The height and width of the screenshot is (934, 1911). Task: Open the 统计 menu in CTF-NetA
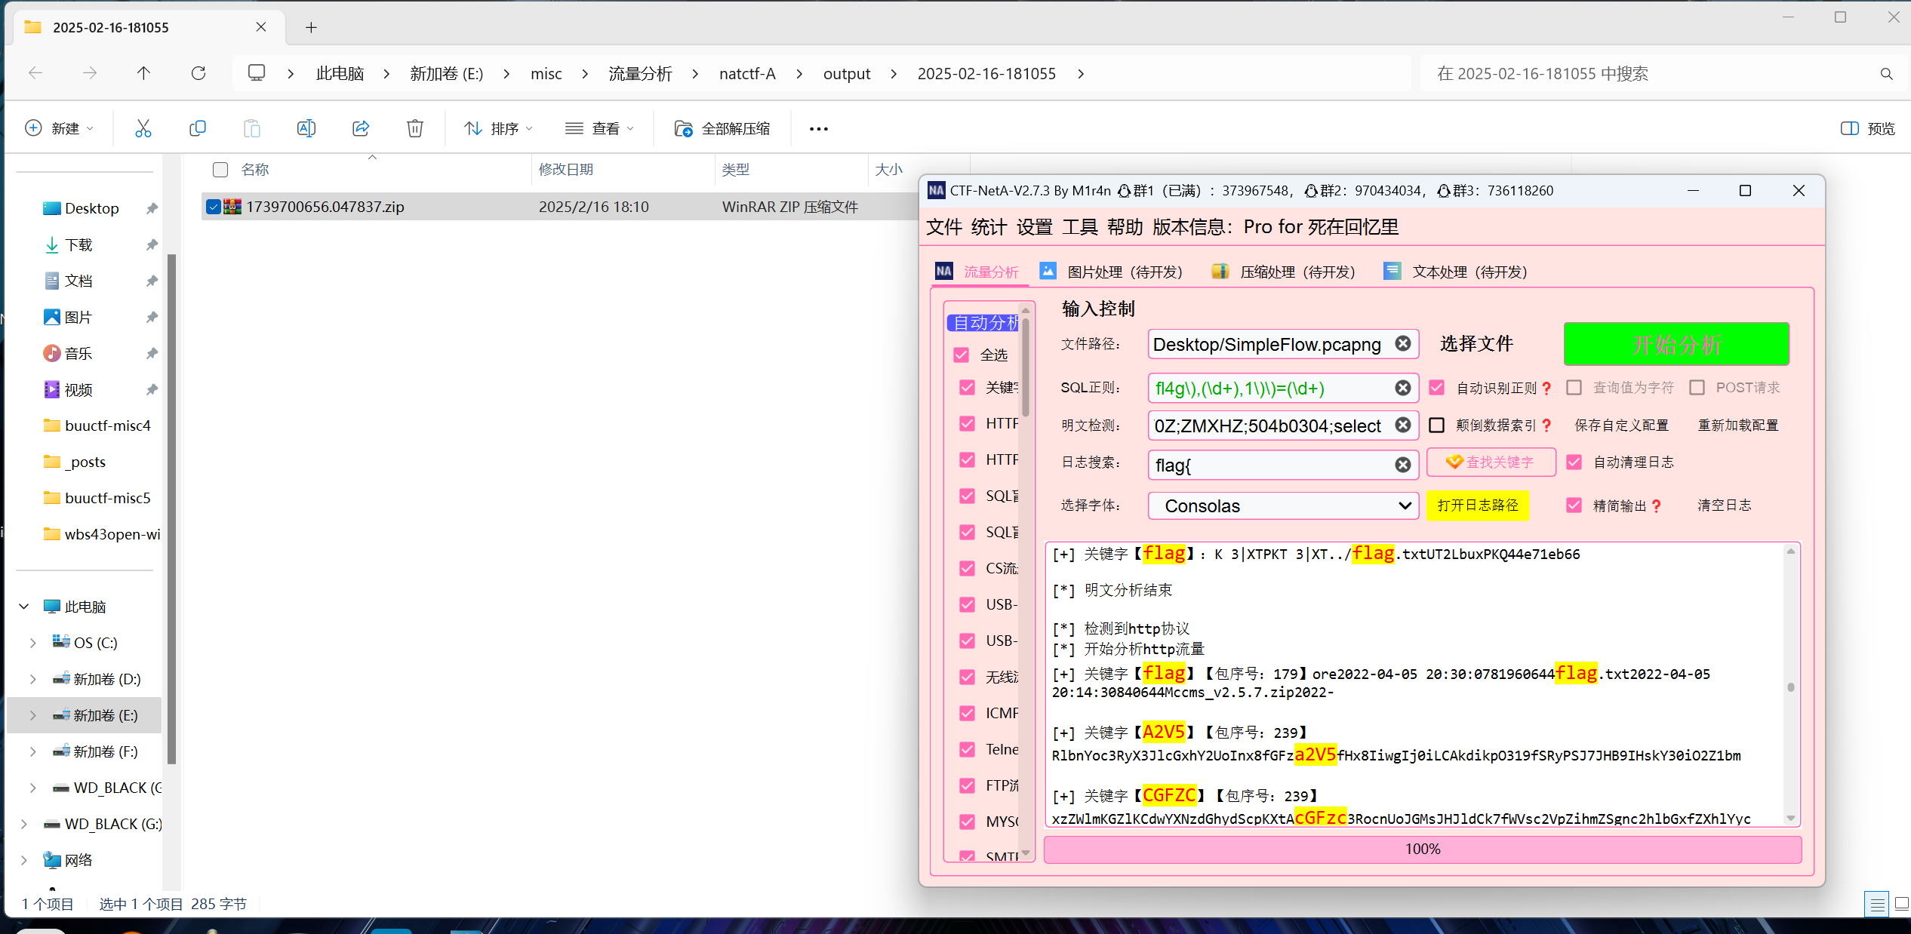989,227
